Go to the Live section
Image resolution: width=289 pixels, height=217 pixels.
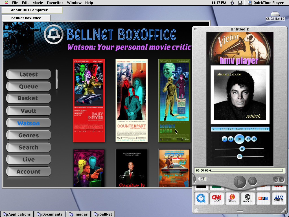(x=29, y=159)
